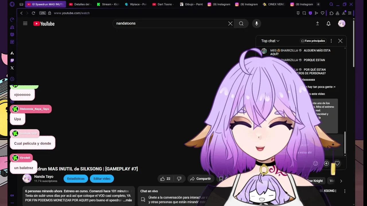The width and height of the screenshot is (367, 206).
Task: Open the browser profile account icon
Action: point(337,13)
